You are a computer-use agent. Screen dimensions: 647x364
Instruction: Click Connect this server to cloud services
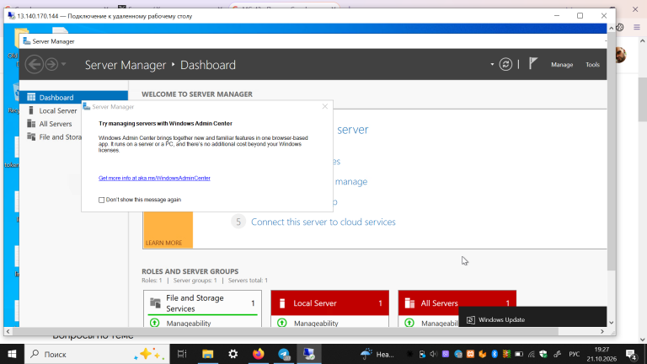coord(323,222)
